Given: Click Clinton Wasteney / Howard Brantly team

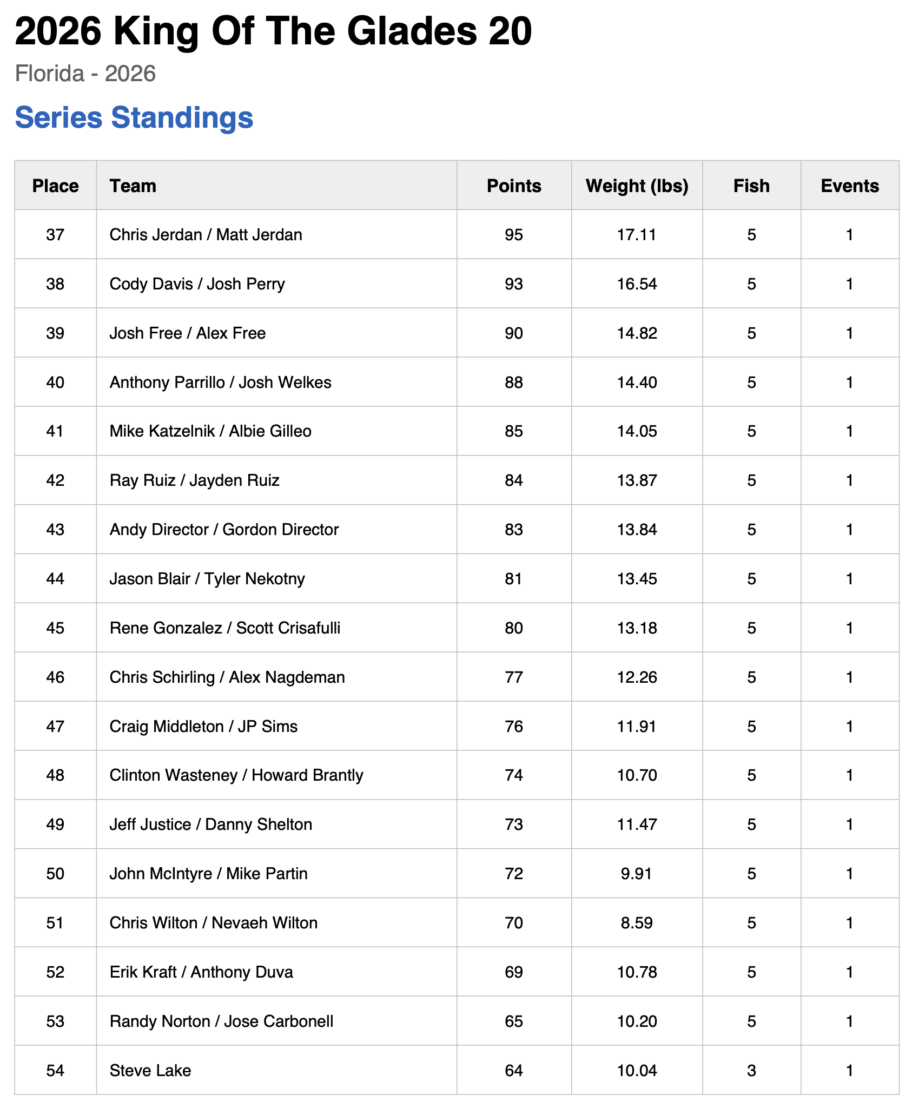Looking at the screenshot, I should tap(236, 775).
